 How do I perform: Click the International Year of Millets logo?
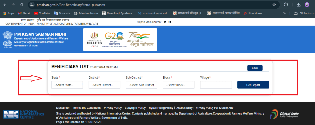pyautogui.click(x=94, y=39)
